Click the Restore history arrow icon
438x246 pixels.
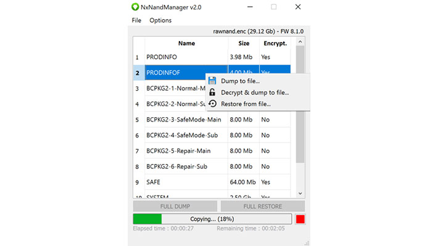pyautogui.click(x=212, y=104)
